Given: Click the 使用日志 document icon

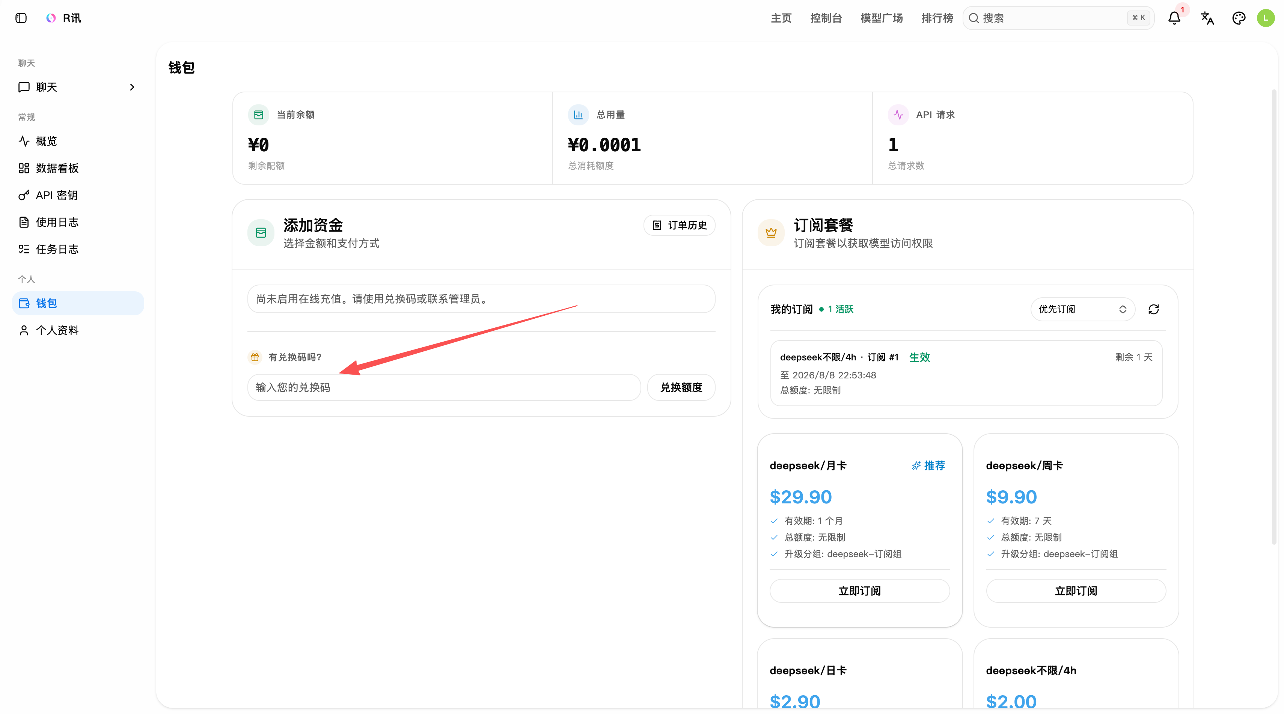Looking at the screenshot, I should pyautogui.click(x=24, y=222).
